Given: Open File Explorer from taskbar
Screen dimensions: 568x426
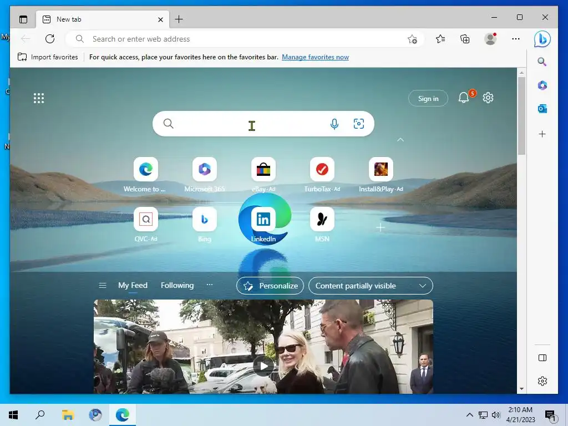Looking at the screenshot, I should point(68,415).
